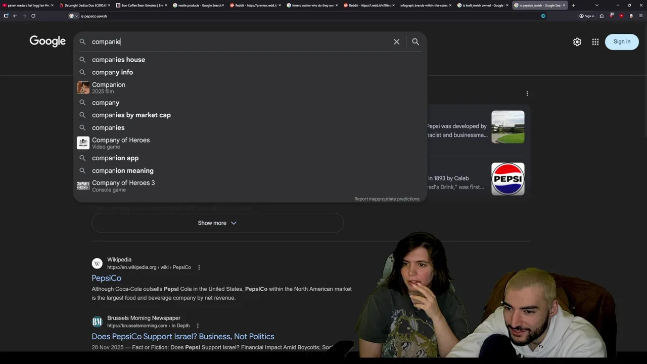Click the magnifier search submit icon
The width and height of the screenshot is (647, 364).
[x=415, y=42]
